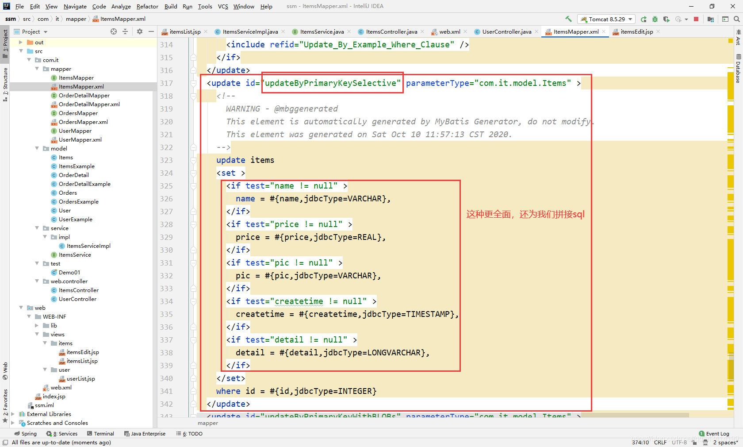Screen dimensions: 743x447
Task: Change CRLF line separator setting
Action: [x=660, y=442]
